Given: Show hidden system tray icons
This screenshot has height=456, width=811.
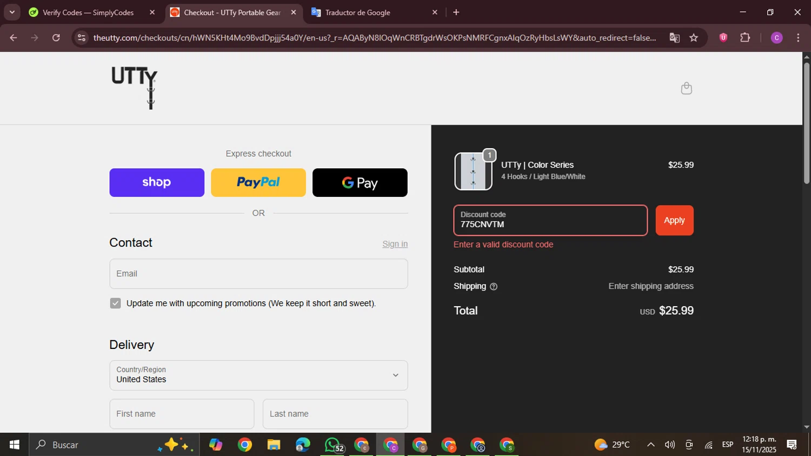Looking at the screenshot, I should [x=651, y=445].
